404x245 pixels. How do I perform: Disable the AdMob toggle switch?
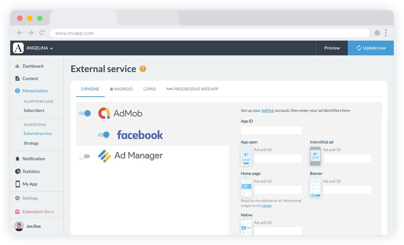[85, 113]
